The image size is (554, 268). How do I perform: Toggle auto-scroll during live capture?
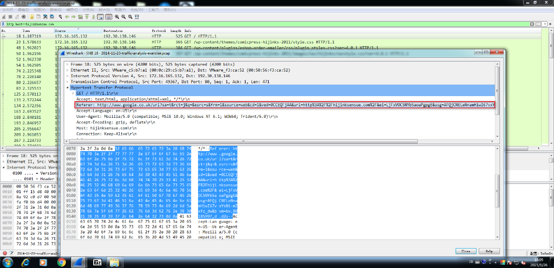(100, 17)
